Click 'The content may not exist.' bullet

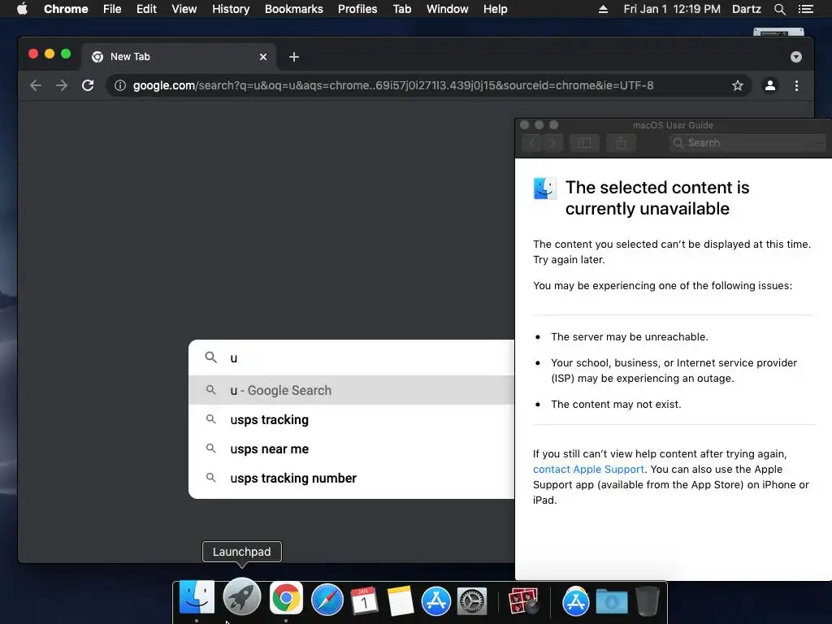(x=616, y=405)
